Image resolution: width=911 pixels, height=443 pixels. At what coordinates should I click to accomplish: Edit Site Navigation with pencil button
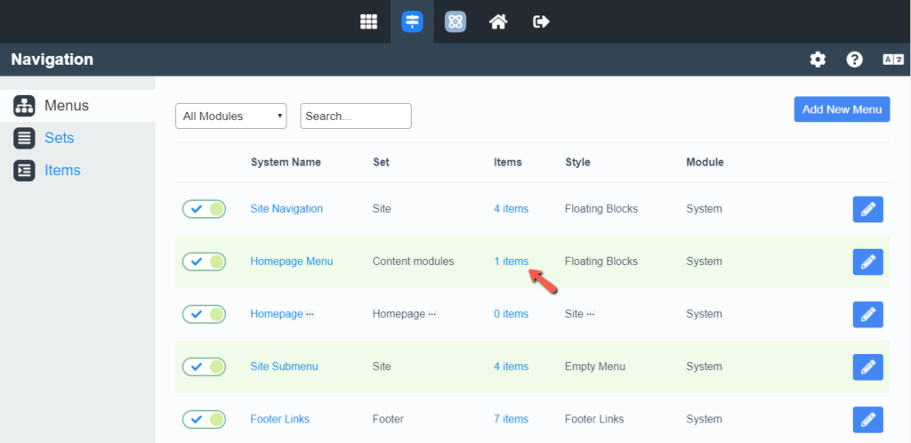click(x=867, y=209)
